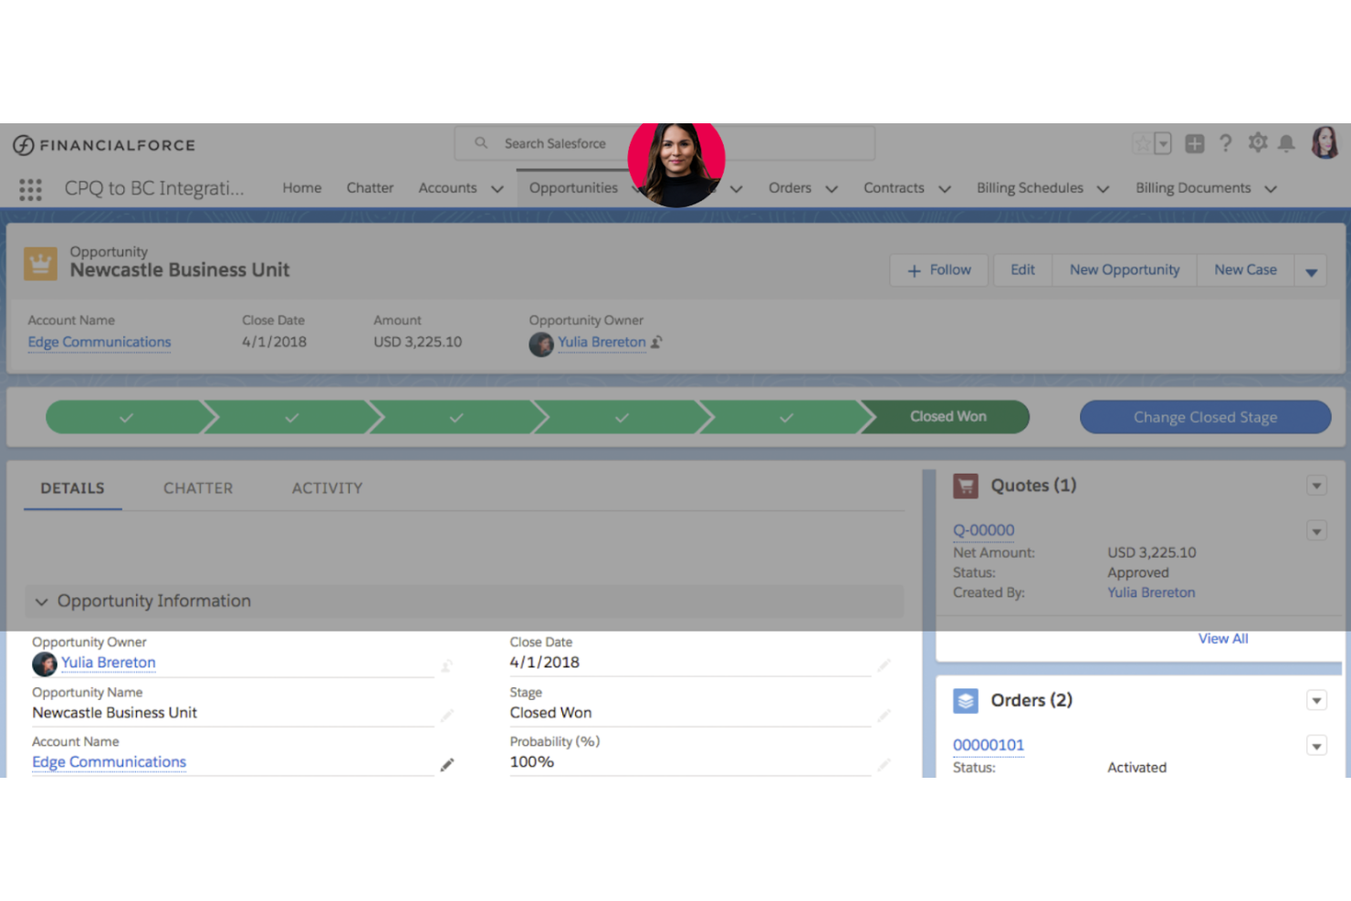Click the Follow button
1351x901 pixels.
(x=939, y=270)
